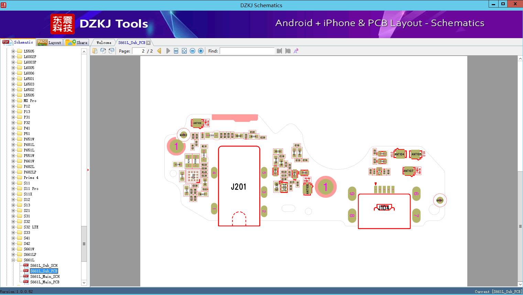Expand the S11 Pro folder
Screen dimensions: 523x295
point(13,189)
